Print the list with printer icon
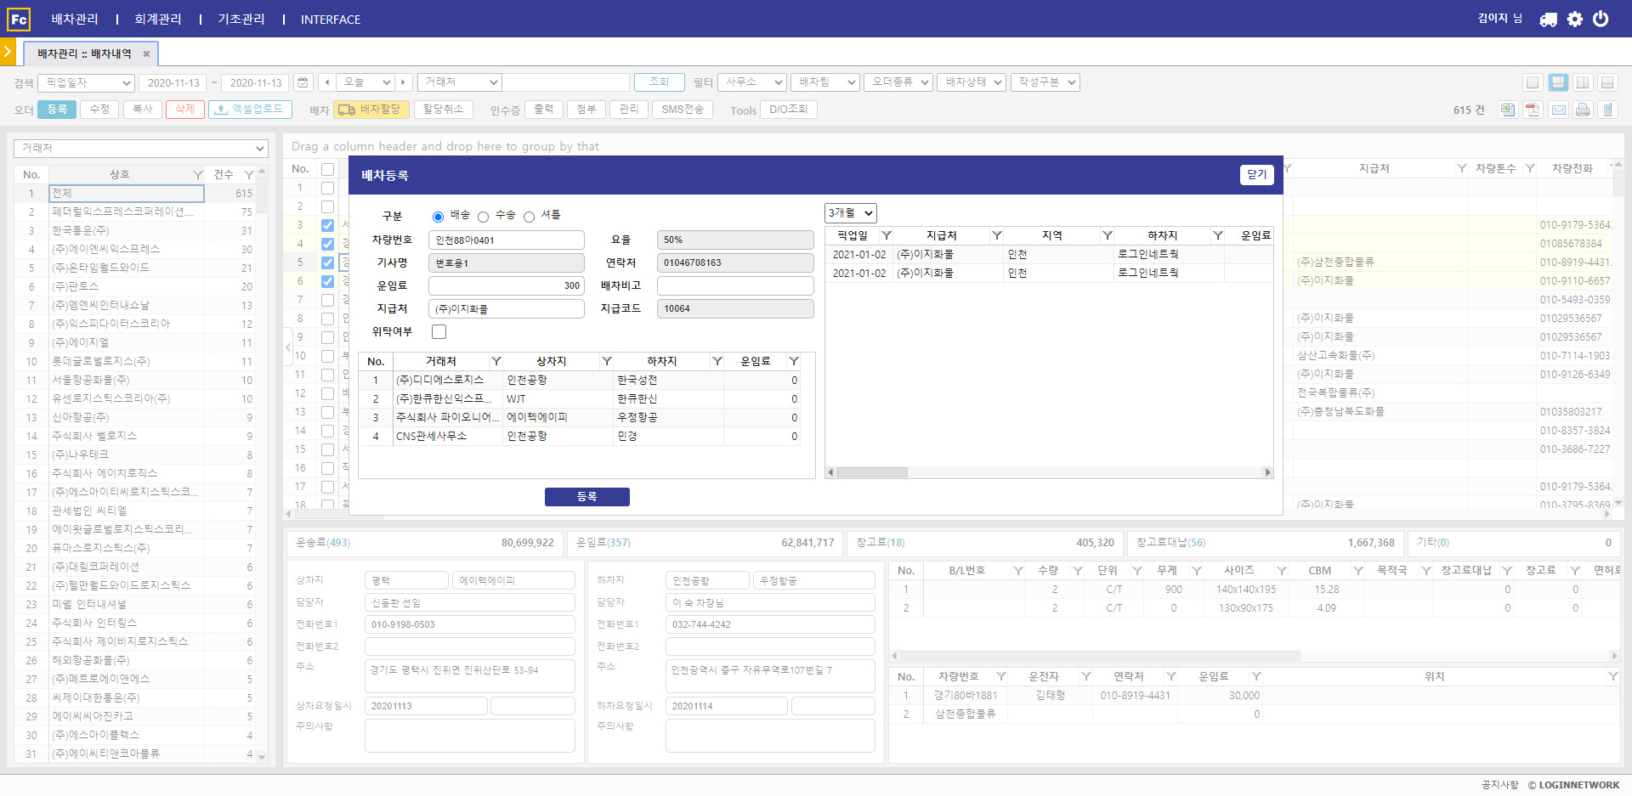This screenshot has height=796, width=1632. pyautogui.click(x=1583, y=110)
